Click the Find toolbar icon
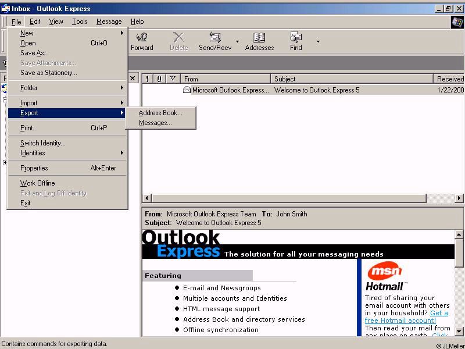This screenshot has height=349, width=465. click(x=296, y=38)
